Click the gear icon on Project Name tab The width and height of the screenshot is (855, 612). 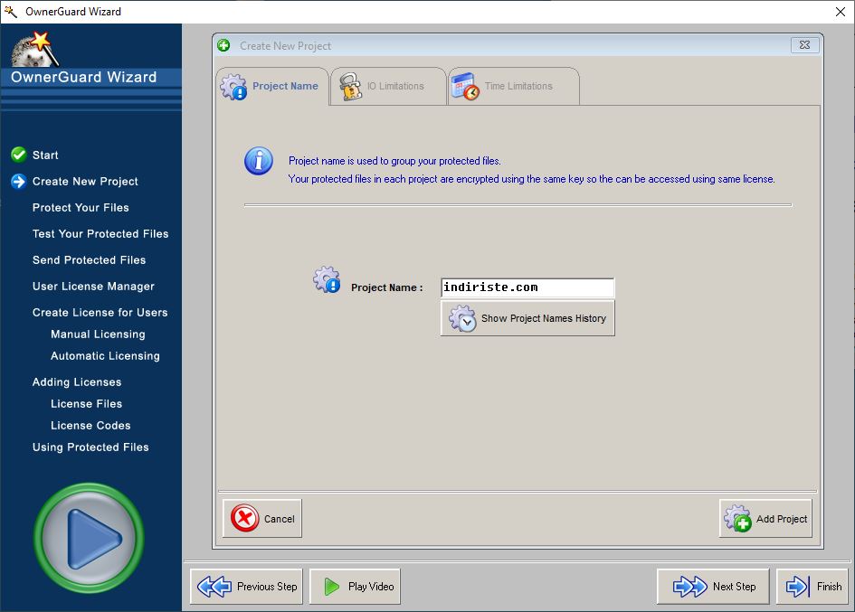233,87
